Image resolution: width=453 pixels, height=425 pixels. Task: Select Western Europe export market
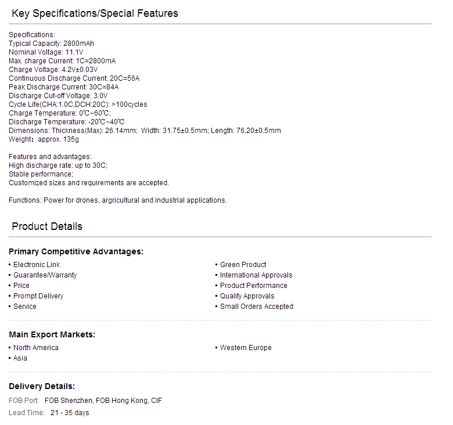[246, 348]
